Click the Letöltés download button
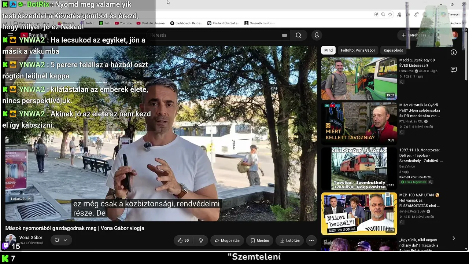Viewport: 469px width, 264px height. click(x=290, y=241)
